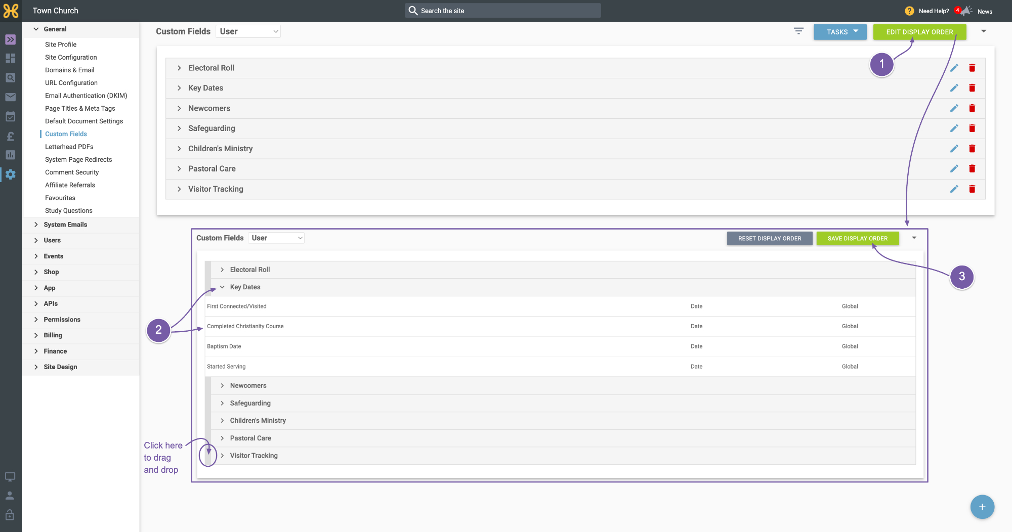Open Study Questions page

coord(69,211)
